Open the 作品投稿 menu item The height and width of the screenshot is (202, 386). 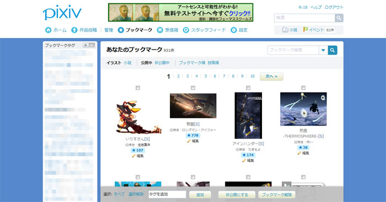click(x=88, y=30)
